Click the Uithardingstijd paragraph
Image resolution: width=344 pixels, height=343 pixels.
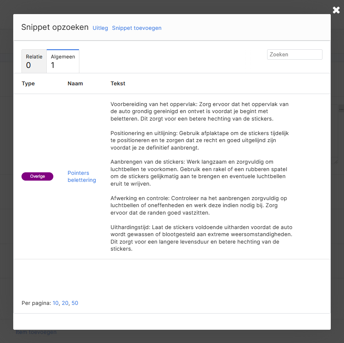(201, 238)
